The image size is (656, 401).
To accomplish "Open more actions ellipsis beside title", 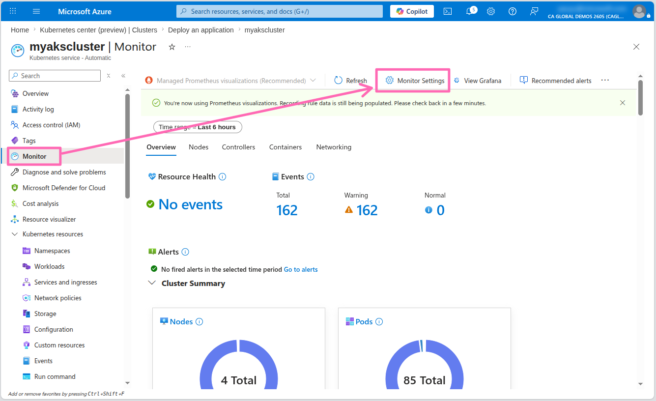I will (188, 47).
